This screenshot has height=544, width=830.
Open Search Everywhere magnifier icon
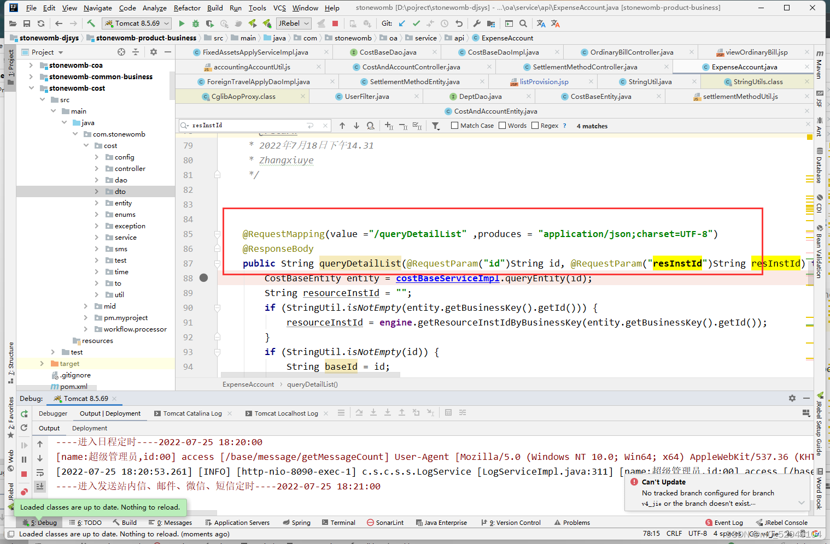[523, 23]
